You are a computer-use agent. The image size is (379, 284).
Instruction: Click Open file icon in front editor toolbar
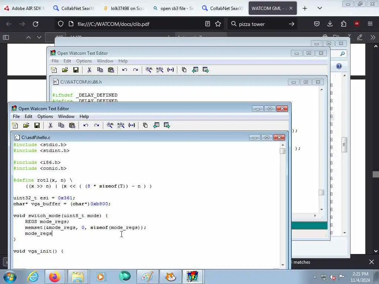coord(26,125)
